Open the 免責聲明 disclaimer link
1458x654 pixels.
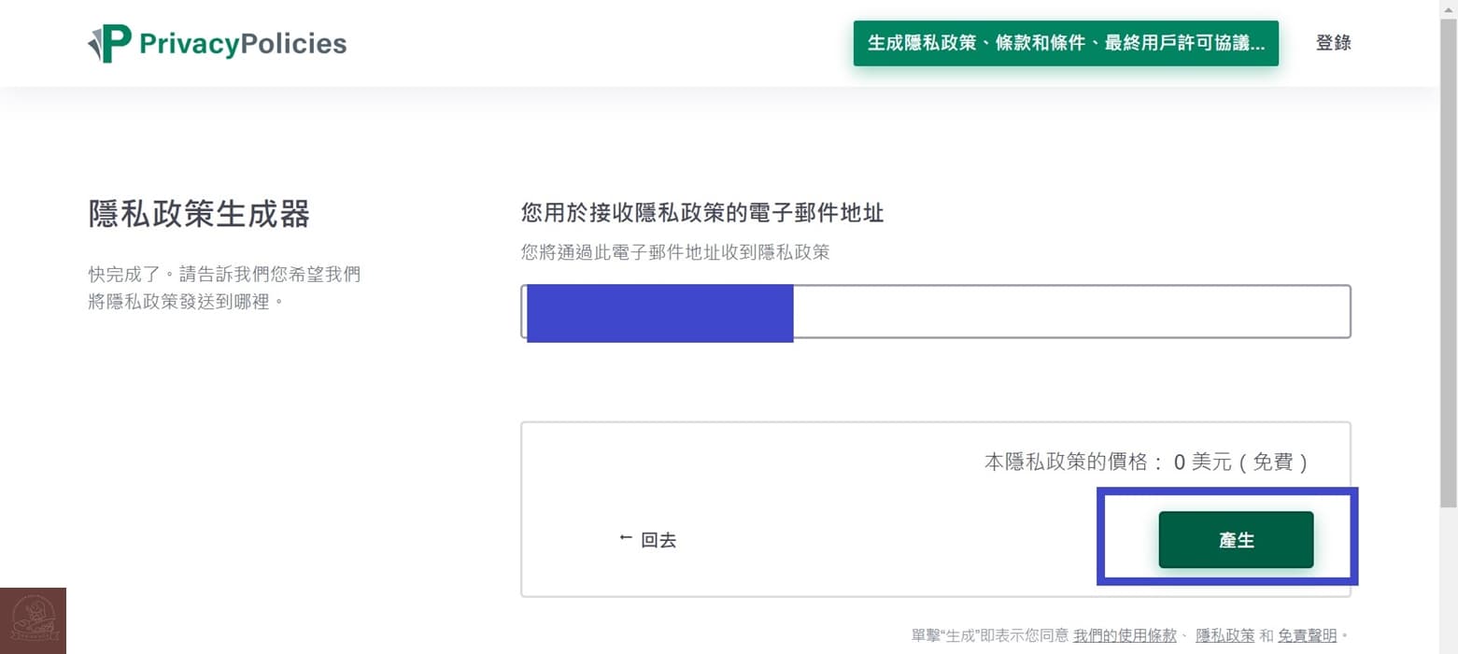[1308, 634]
